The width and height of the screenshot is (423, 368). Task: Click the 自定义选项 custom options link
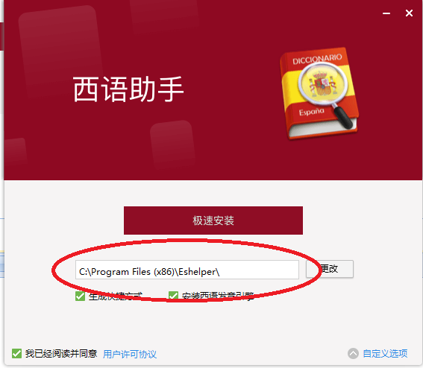(385, 353)
